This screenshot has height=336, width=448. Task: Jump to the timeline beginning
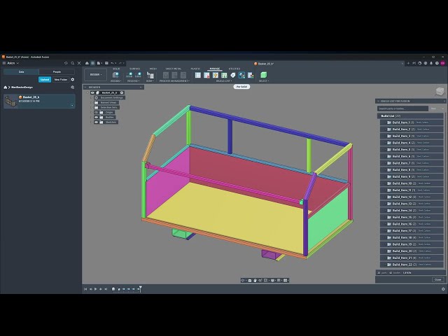(85, 289)
